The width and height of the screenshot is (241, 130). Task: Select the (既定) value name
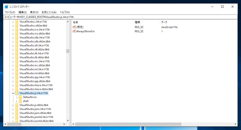coord(80,27)
